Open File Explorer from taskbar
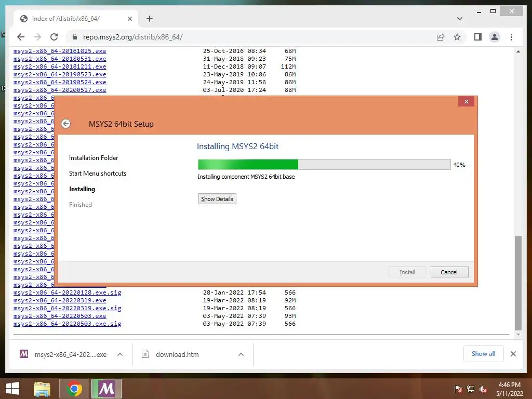This screenshot has width=532, height=399. (42, 389)
